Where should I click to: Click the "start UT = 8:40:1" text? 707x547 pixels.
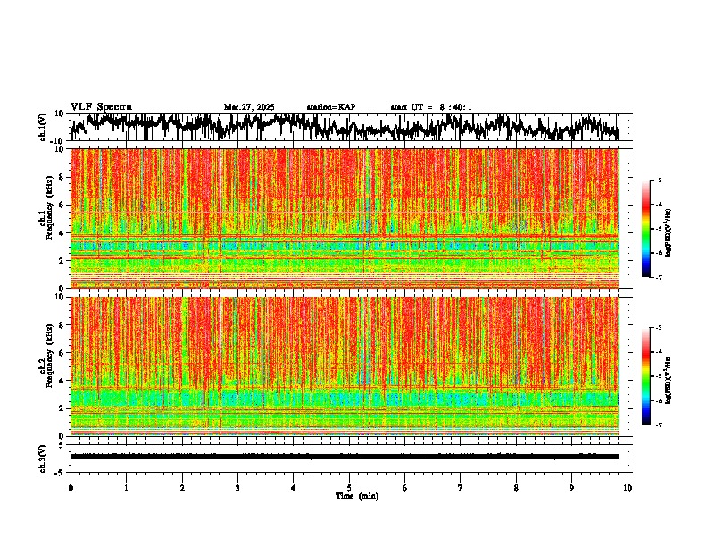tap(431, 107)
